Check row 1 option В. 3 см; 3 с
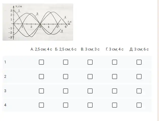Screen dimensions: 159x121 pyautogui.click(x=90, y=62)
